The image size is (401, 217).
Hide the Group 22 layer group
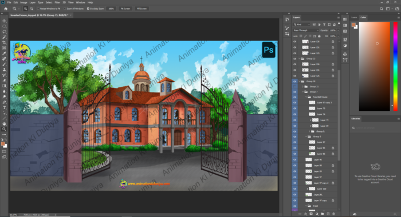[x=294, y=59]
